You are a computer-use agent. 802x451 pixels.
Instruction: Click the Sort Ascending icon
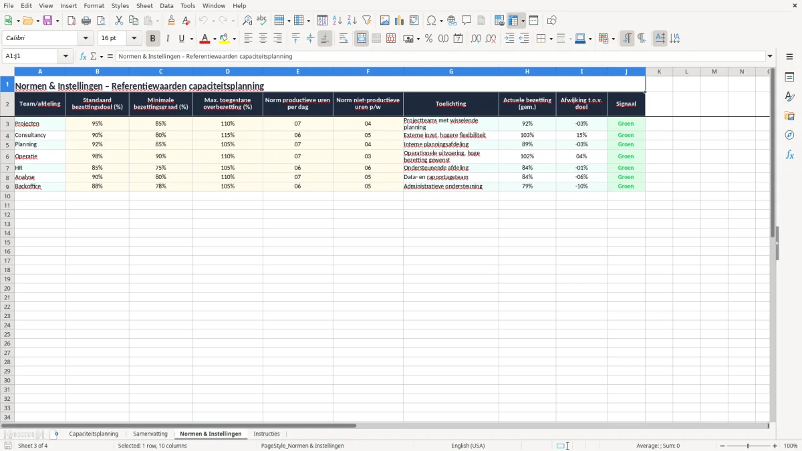click(x=338, y=21)
